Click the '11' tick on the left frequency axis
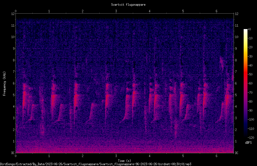Screen dimensions: 257x166 click(x=13, y=26)
